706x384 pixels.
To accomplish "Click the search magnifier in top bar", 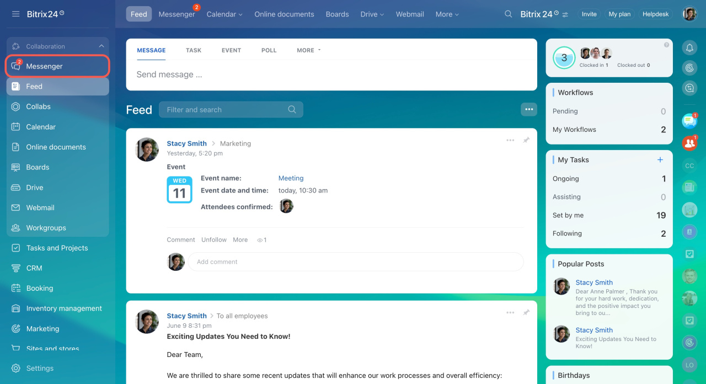I will [x=509, y=14].
